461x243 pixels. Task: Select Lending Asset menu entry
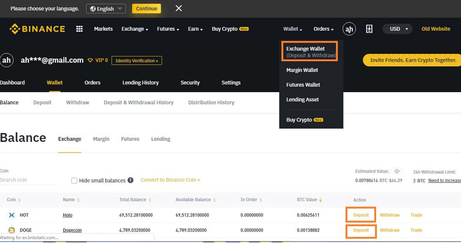(x=302, y=99)
